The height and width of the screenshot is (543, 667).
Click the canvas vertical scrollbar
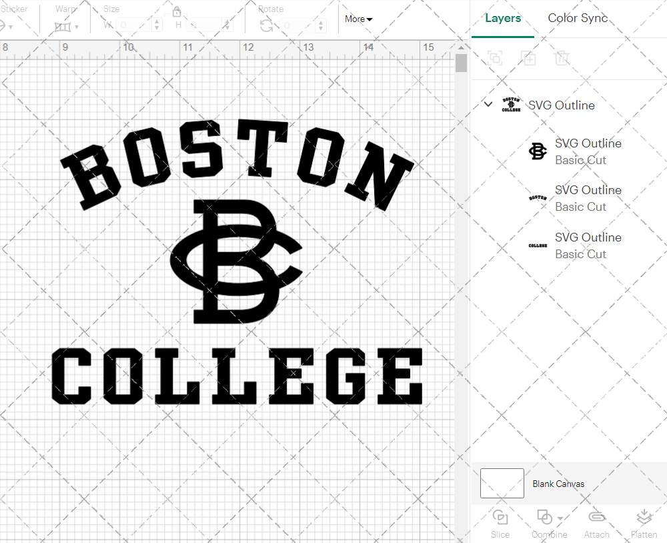coord(460,63)
